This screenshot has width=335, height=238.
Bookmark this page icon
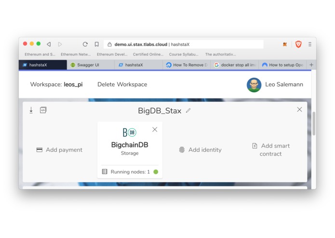96,44
